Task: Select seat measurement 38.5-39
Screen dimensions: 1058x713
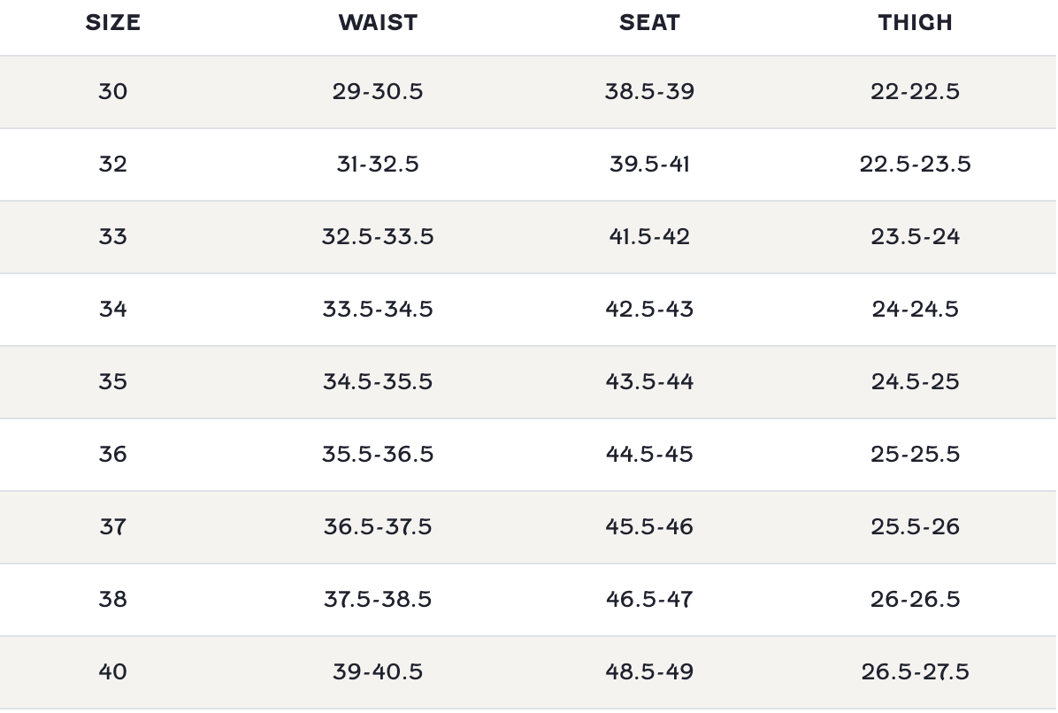Action: [649, 91]
